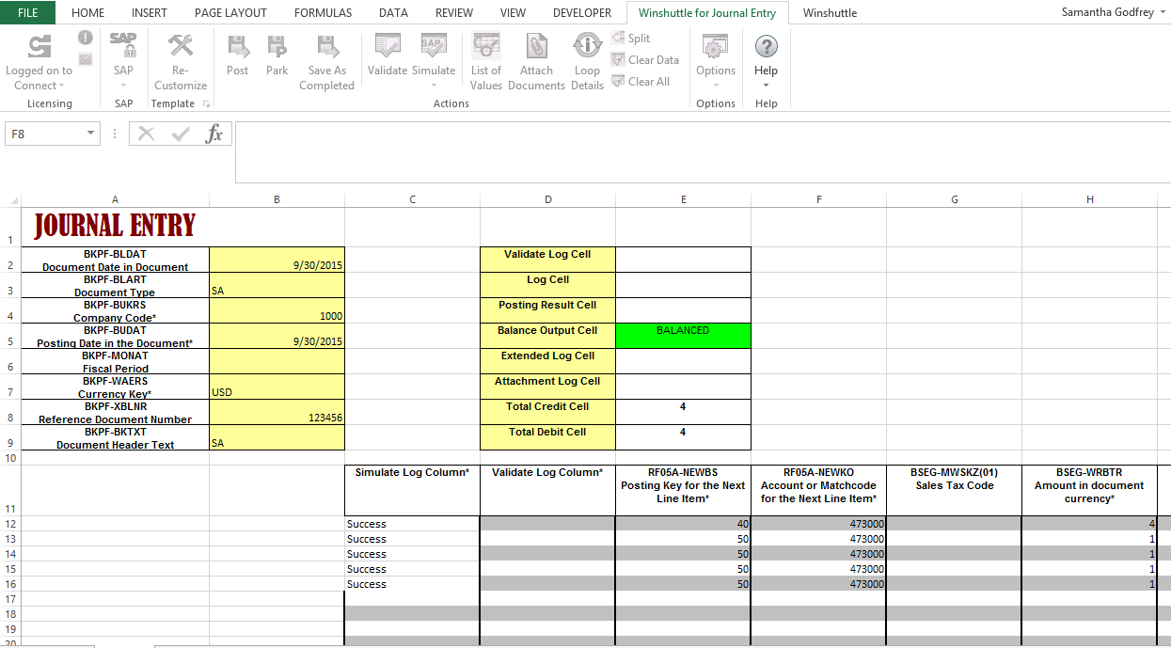The height and width of the screenshot is (648, 1171).
Task: Click the posting key value 40 in row 12
Action: pyautogui.click(x=683, y=524)
